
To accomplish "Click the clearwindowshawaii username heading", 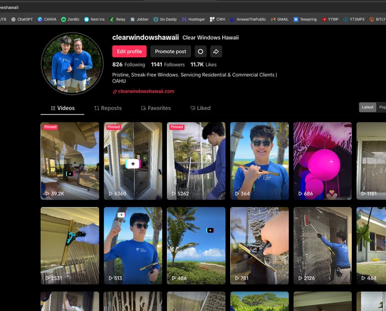I will 145,37.
